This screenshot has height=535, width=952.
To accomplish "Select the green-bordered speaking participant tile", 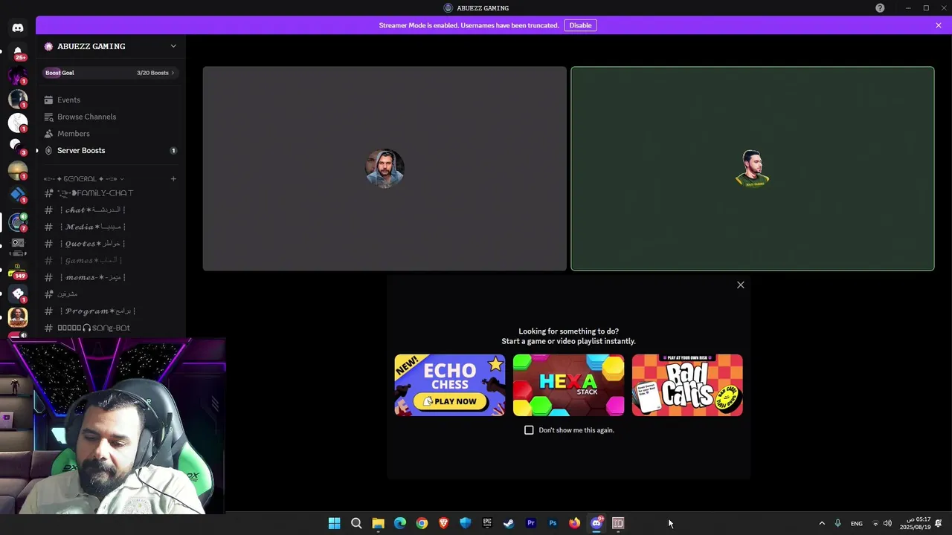I will 753,169.
